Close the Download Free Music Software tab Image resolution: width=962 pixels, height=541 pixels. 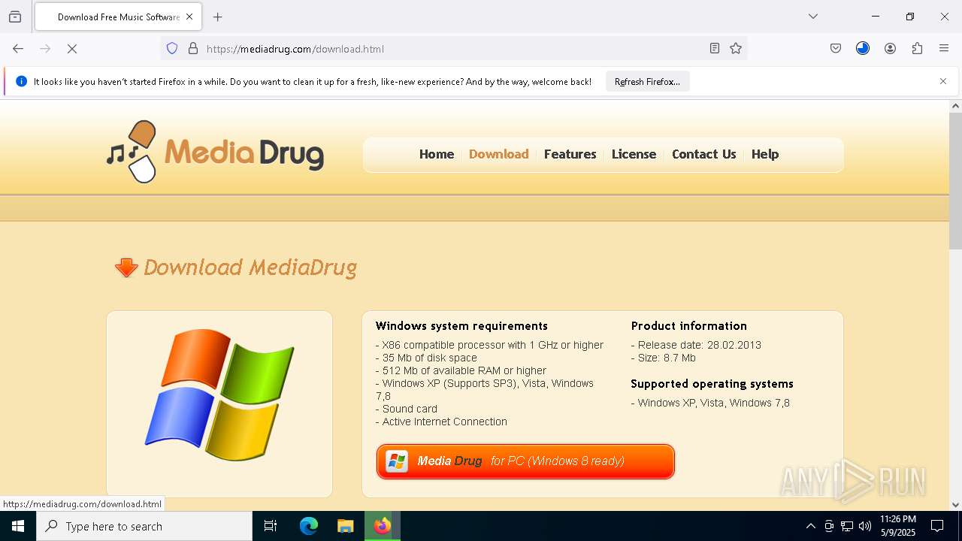pyautogui.click(x=189, y=17)
